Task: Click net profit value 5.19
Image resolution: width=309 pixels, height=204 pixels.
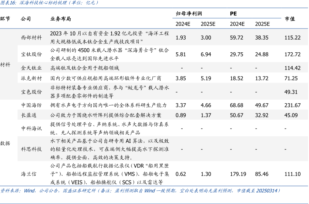Action: 206,78
